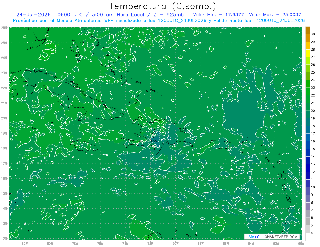This screenshot has height=247, width=320.
Task: Click the "70W" longitude axis label
Action: [175, 243]
